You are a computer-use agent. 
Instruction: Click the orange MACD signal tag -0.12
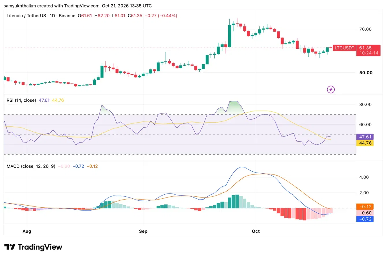click(365, 207)
